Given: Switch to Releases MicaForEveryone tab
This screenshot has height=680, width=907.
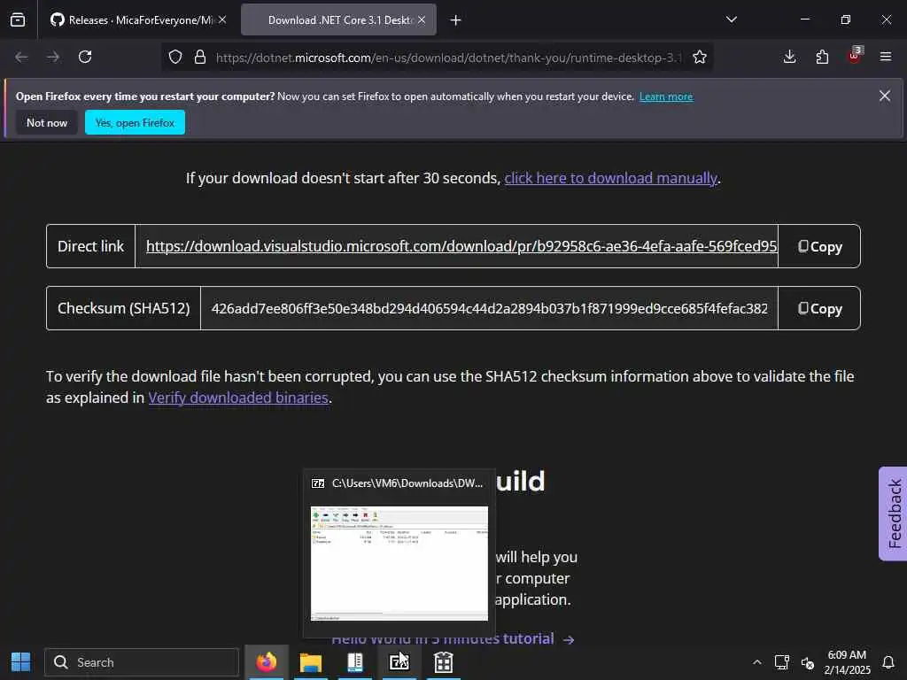Looking at the screenshot, I should pos(137,20).
